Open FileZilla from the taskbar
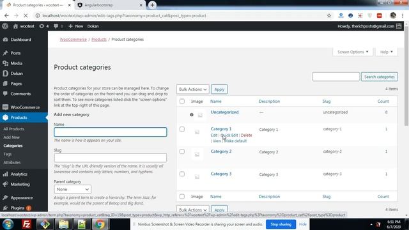 coord(26,224)
